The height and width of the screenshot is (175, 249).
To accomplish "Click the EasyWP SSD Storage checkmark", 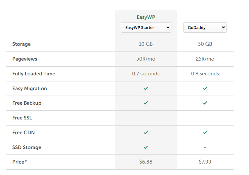I will (146, 147).
